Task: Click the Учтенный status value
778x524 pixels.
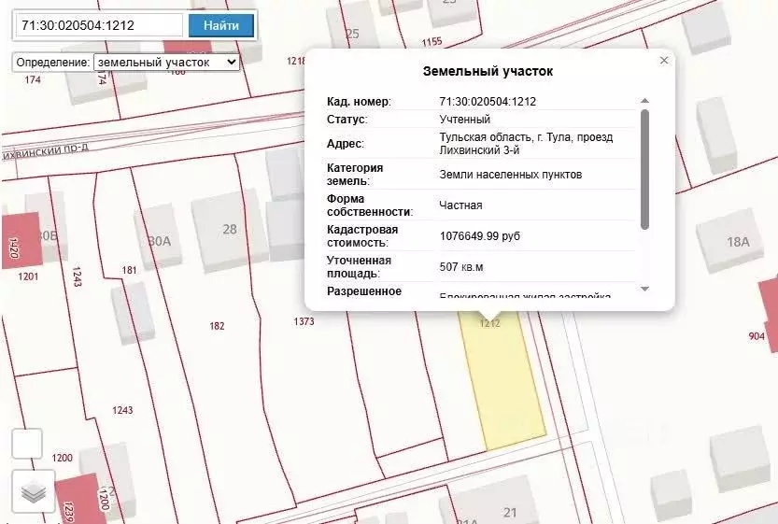Action: point(464,120)
